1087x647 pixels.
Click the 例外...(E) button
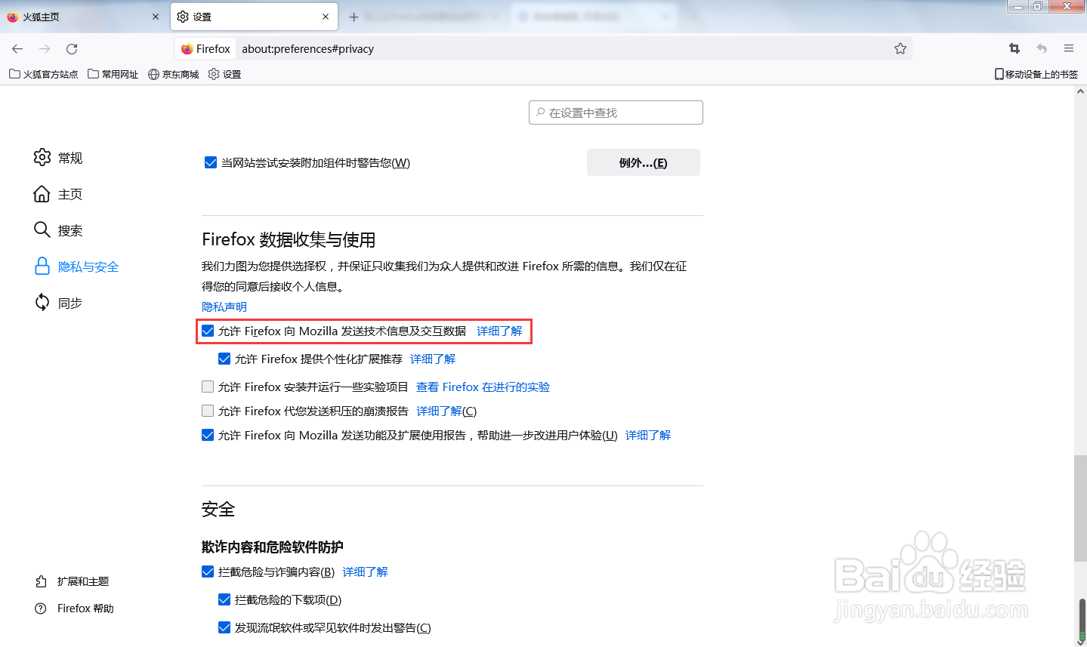[x=644, y=162]
